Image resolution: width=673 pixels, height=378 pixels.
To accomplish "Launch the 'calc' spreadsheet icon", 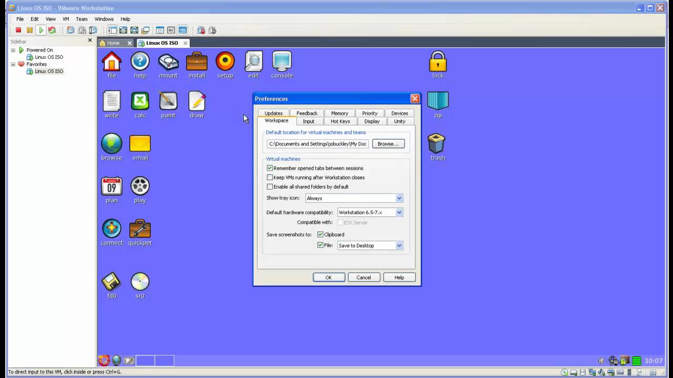I will coord(140,105).
